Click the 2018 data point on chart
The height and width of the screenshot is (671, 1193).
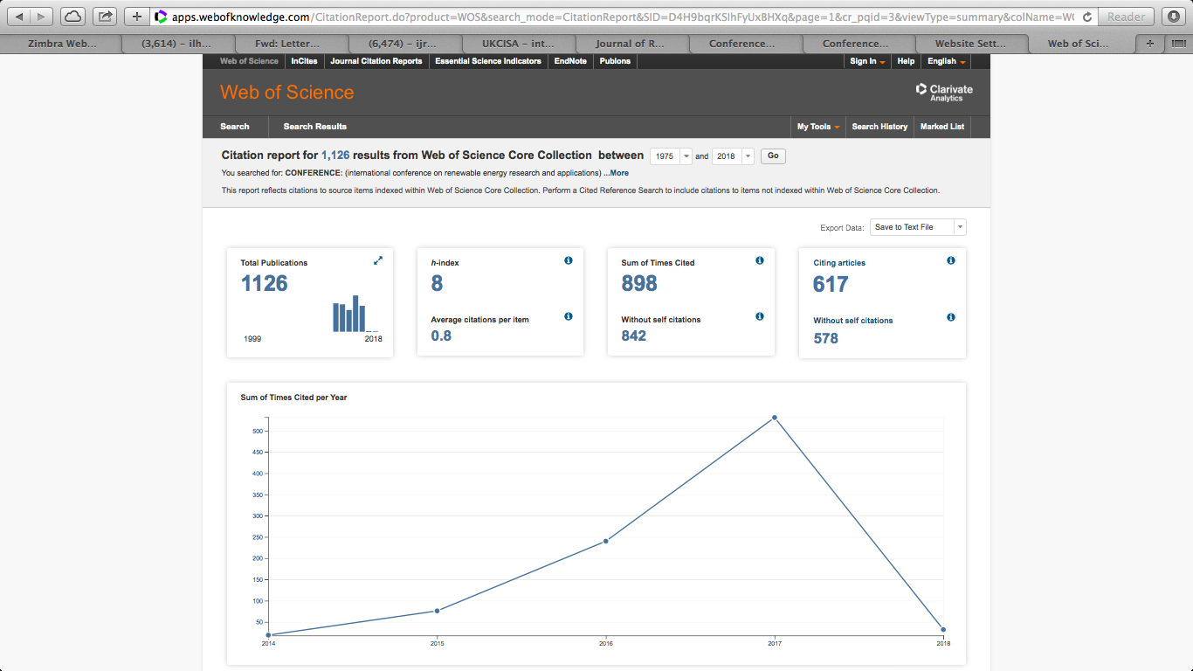click(x=943, y=630)
